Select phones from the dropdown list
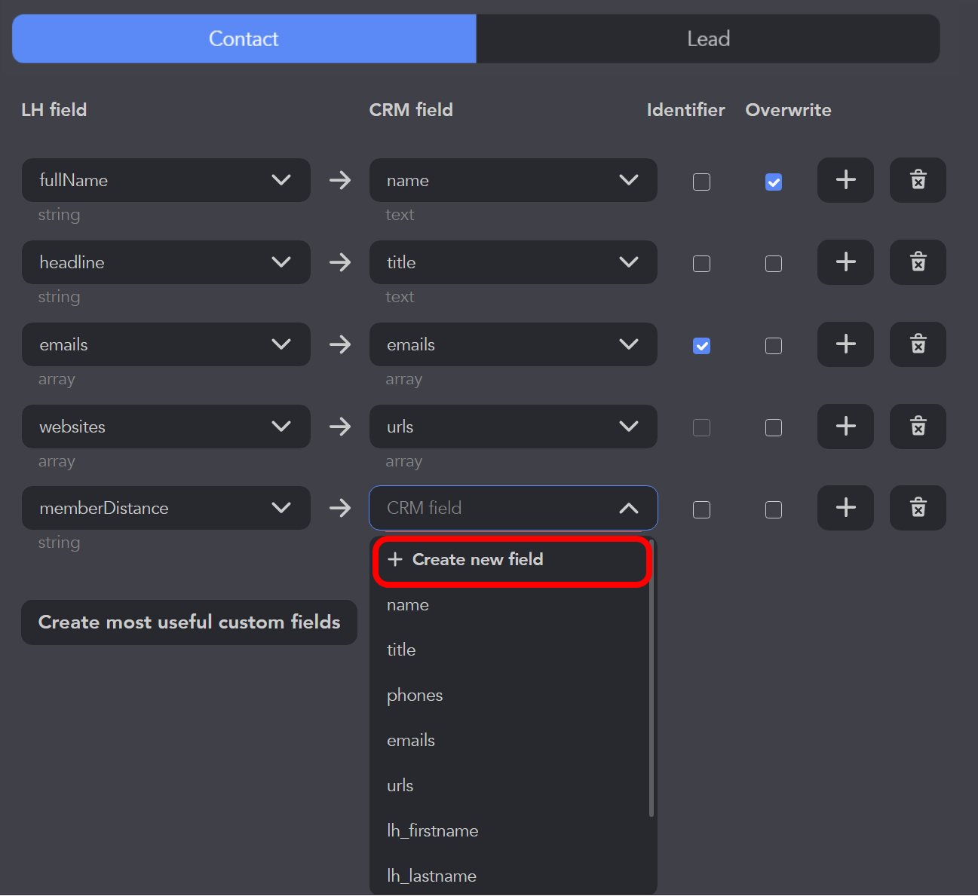978x896 pixels. tap(415, 695)
